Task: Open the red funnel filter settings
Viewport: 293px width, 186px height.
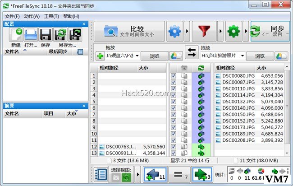Action: (x=204, y=31)
